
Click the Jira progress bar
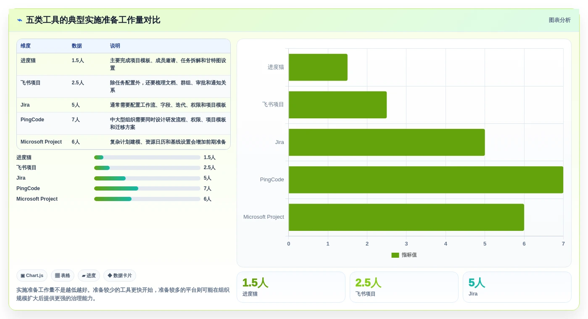coord(147,178)
